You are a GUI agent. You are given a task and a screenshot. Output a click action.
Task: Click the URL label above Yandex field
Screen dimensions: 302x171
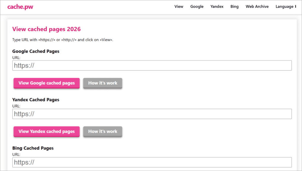coord(16,106)
